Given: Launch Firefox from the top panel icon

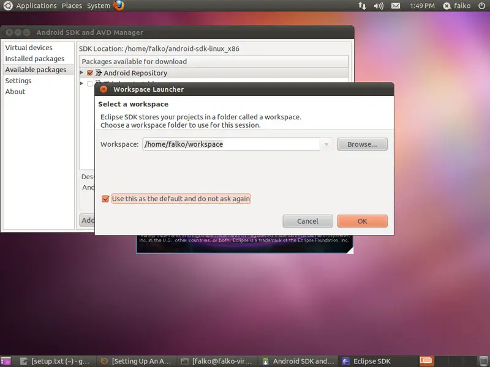Looking at the screenshot, I should pyautogui.click(x=119, y=6).
